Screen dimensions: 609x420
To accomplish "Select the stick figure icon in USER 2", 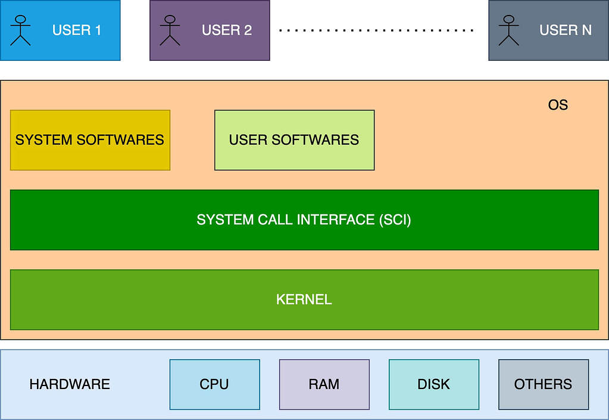I will pos(170,30).
